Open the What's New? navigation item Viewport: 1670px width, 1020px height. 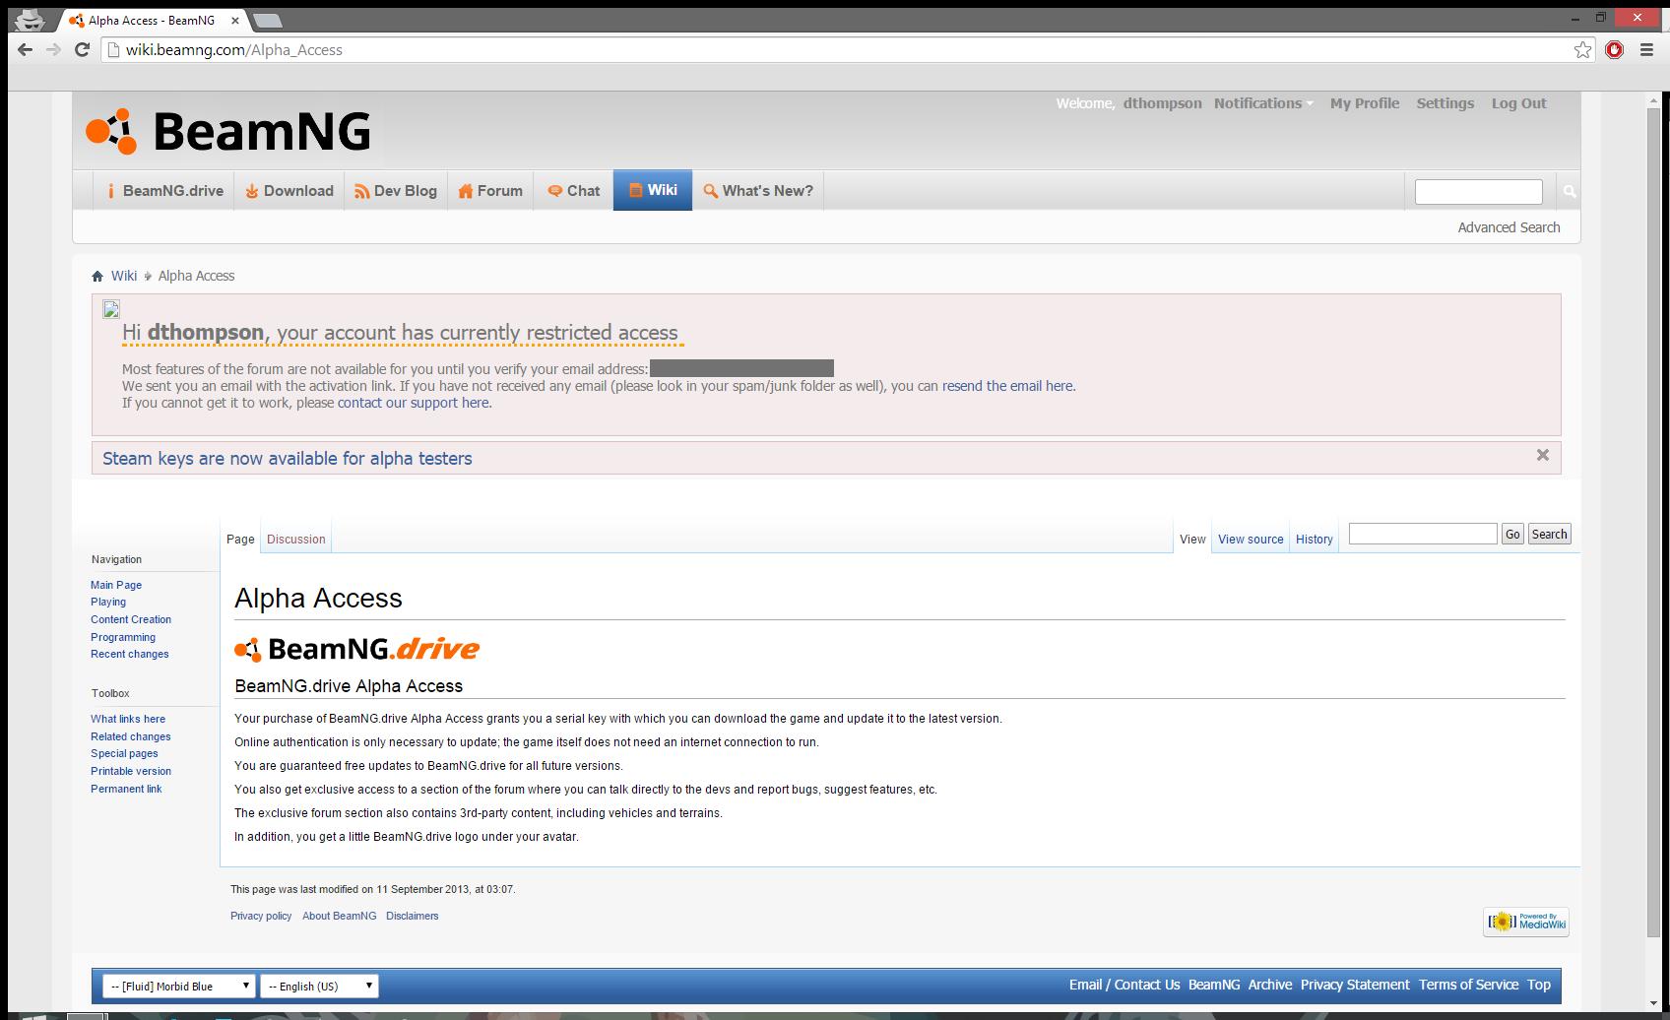coord(758,191)
